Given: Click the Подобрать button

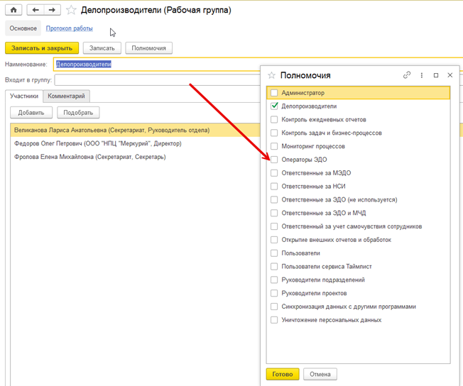Looking at the screenshot, I should click(78, 112).
